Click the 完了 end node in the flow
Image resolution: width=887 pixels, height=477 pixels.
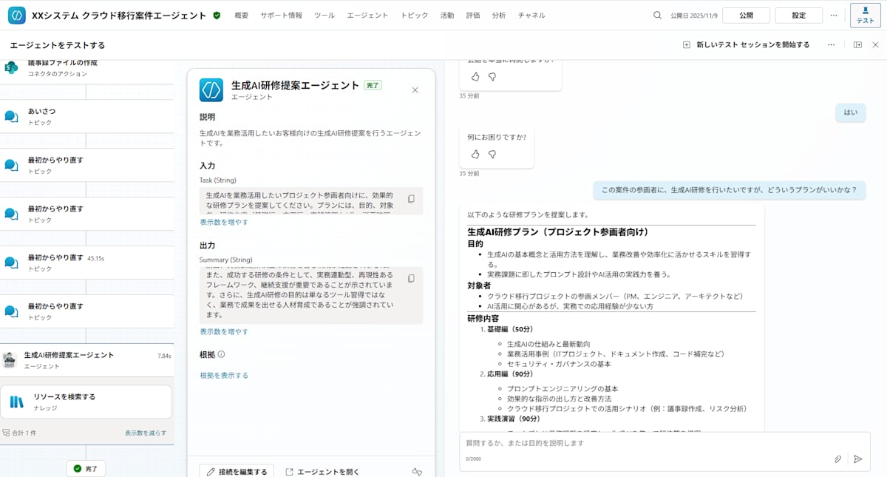(86, 468)
